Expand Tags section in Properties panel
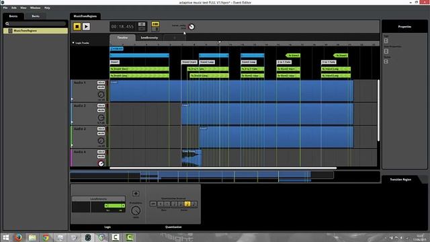The width and height of the screenshot is (430, 242). pos(386,40)
